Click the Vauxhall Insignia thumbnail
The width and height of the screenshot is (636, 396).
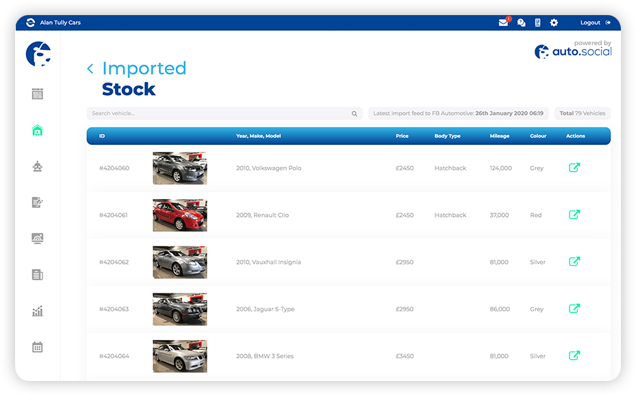tap(179, 262)
